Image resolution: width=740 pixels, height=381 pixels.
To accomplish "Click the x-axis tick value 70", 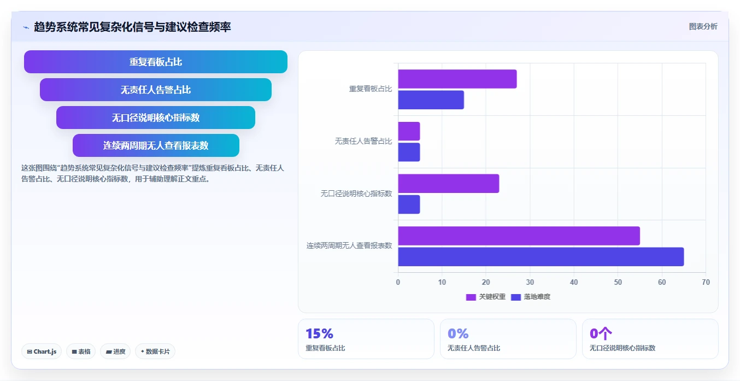I will tap(706, 282).
